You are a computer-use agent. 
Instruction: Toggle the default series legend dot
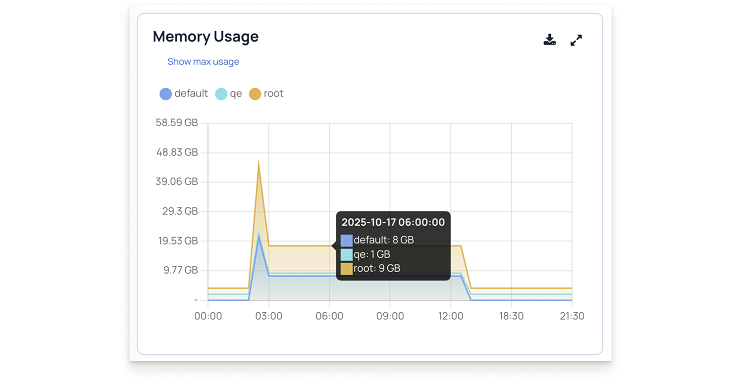[x=165, y=94]
